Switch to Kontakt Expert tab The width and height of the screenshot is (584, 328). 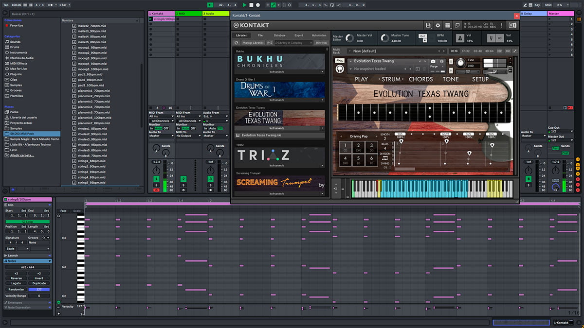click(x=299, y=35)
